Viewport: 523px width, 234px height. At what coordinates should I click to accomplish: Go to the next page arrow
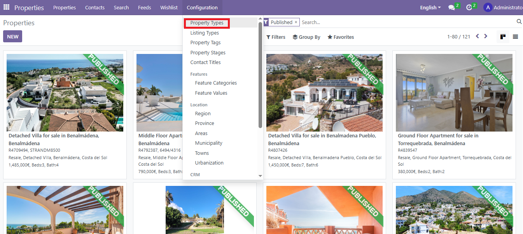[486, 36]
